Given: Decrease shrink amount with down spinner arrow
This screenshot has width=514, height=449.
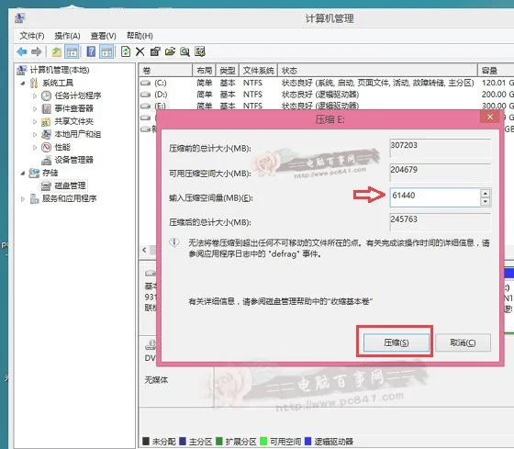Looking at the screenshot, I should coord(486,201).
